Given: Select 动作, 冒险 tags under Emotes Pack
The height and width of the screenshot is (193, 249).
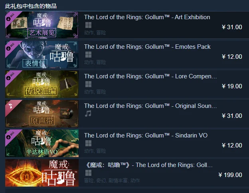Looking at the screenshot, I should click(95, 62).
